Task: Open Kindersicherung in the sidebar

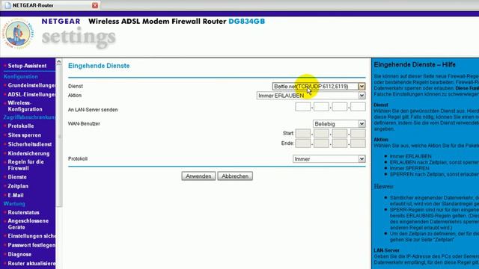Action: 28,153
